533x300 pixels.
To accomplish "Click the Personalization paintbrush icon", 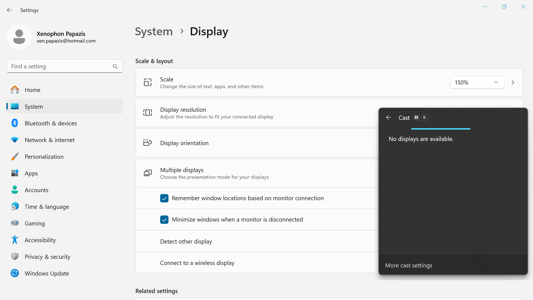I will point(15,157).
